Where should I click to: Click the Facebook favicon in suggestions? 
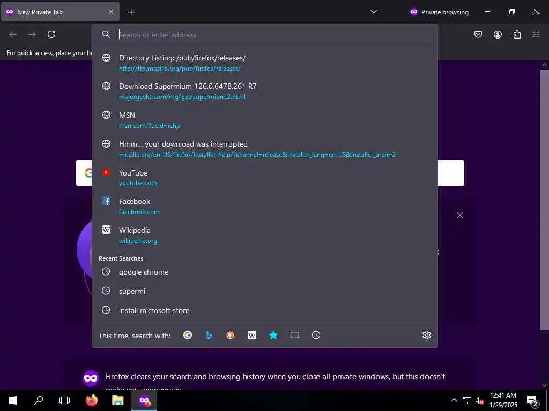[106, 201]
